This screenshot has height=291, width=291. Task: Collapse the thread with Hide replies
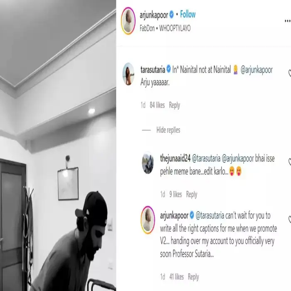[168, 130]
